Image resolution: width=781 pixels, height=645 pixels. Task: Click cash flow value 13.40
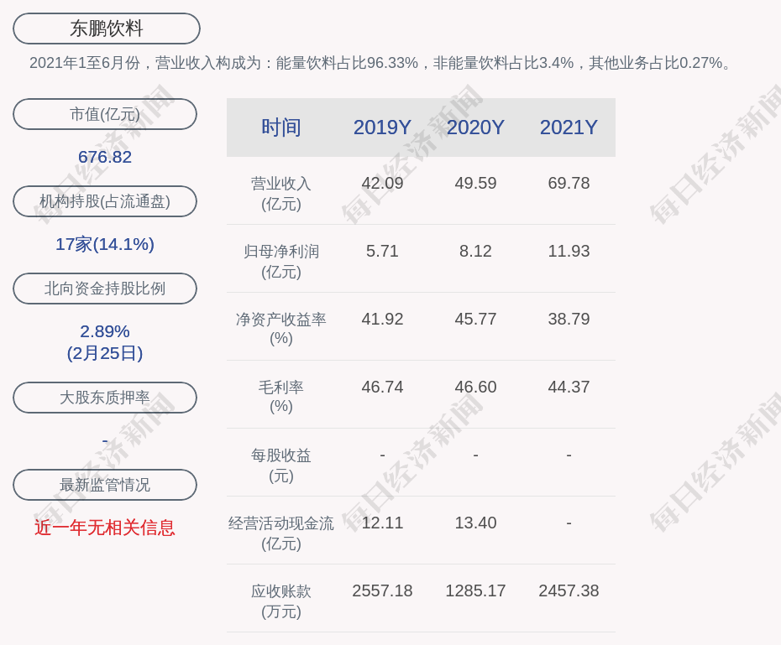point(475,523)
